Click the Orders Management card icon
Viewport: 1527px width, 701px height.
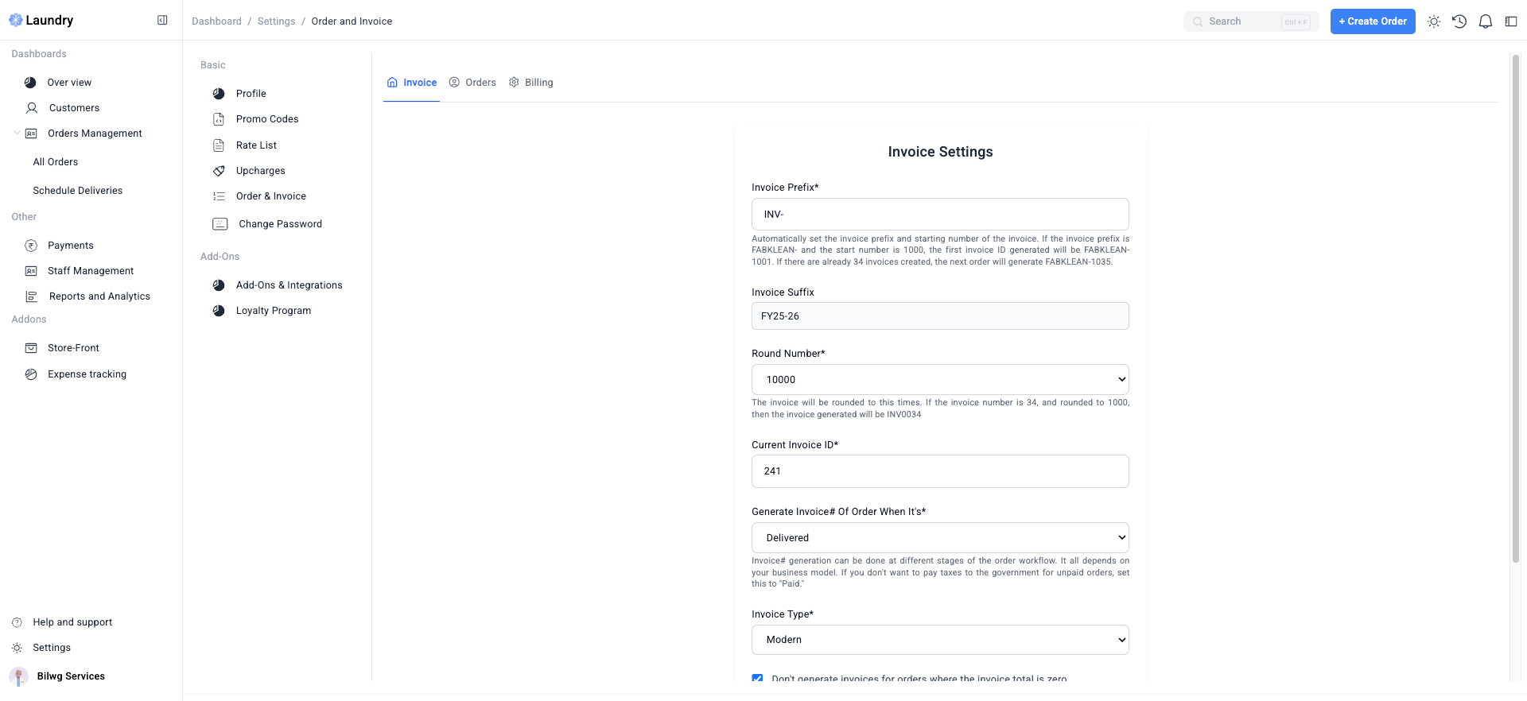tap(31, 134)
